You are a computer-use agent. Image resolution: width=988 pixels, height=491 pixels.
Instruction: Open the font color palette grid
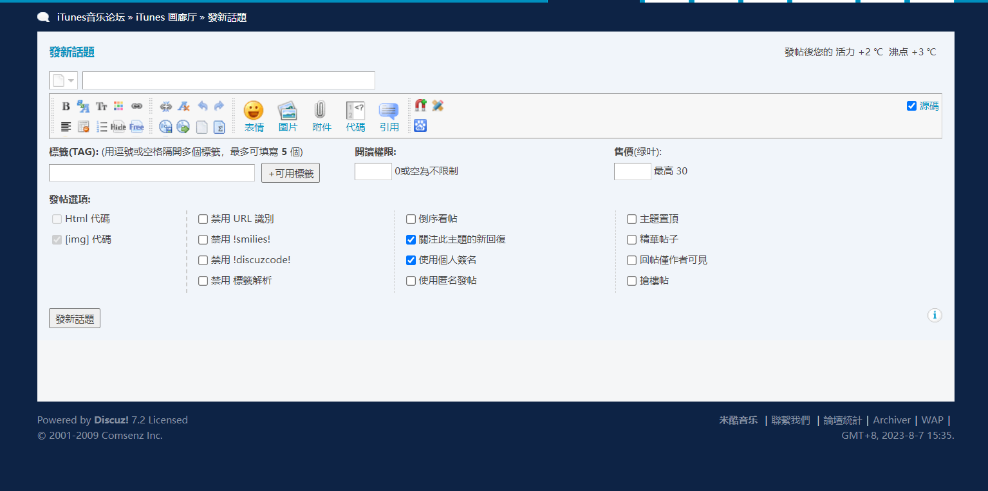click(118, 106)
